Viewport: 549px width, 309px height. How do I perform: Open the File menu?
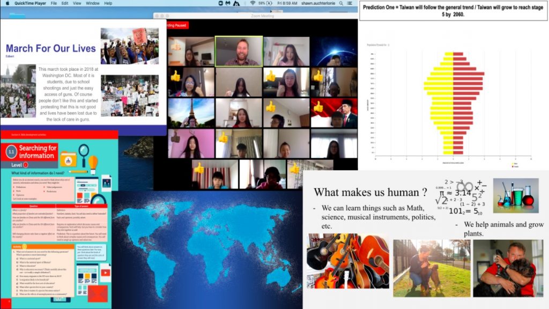(x=54, y=3)
